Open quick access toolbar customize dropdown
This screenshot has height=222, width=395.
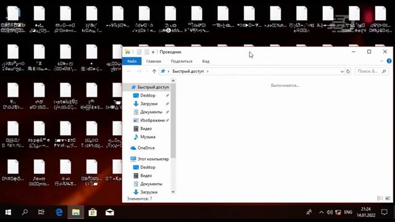153,52
